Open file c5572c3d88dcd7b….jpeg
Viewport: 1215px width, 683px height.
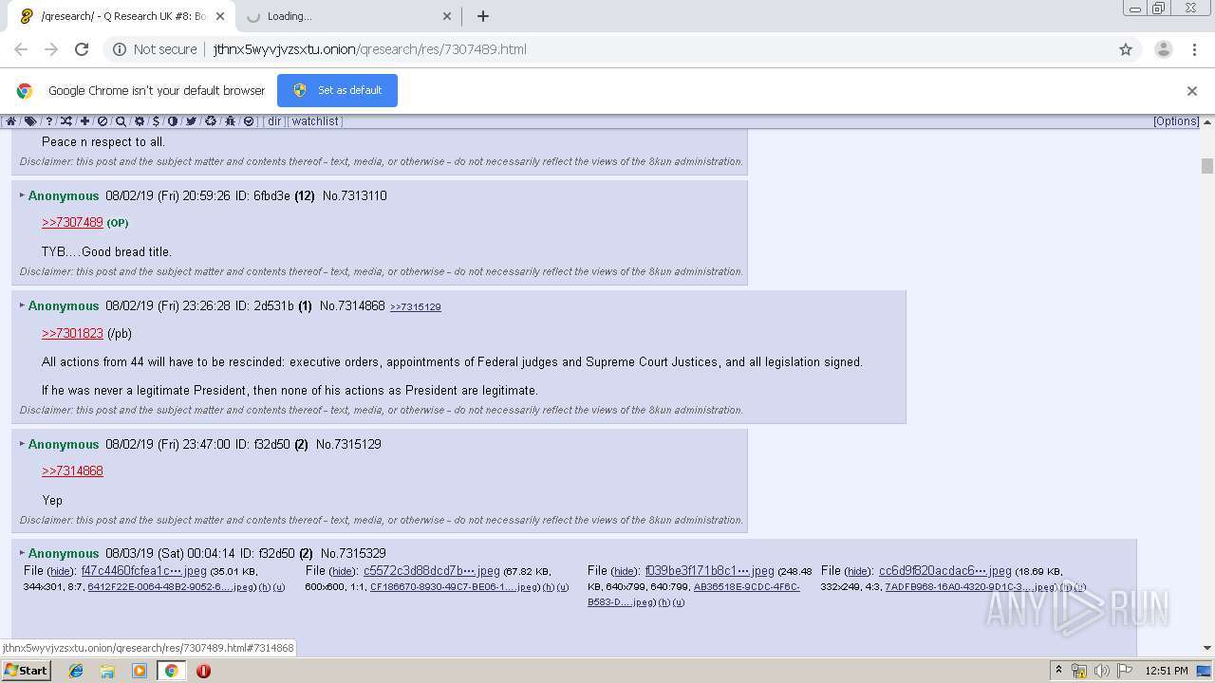432,571
